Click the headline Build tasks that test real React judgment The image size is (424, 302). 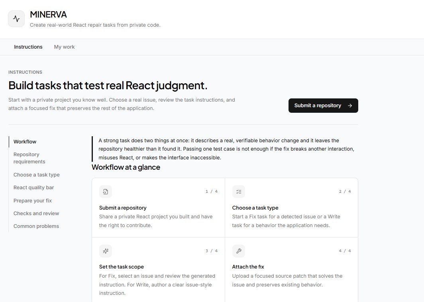pos(108,85)
